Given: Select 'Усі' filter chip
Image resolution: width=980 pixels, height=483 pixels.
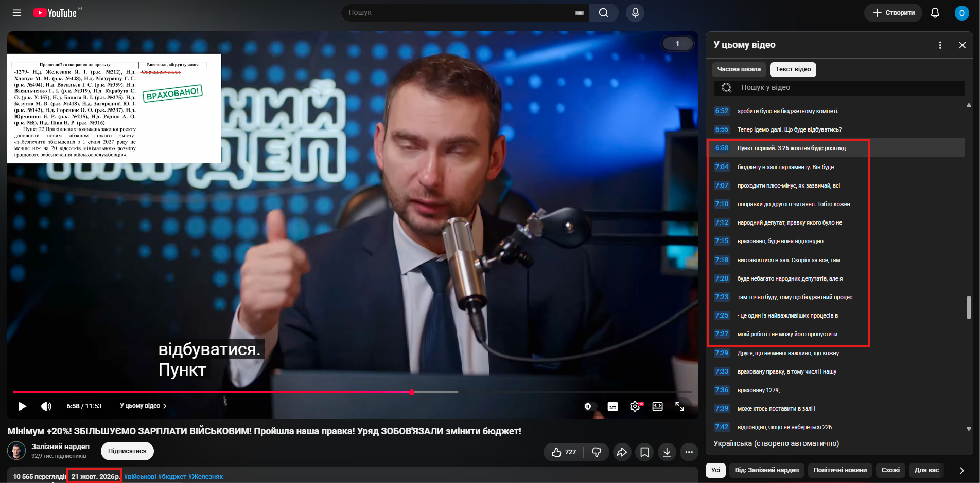Looking at the screenshot, I should pyautogui.click(x=715, y=470).
